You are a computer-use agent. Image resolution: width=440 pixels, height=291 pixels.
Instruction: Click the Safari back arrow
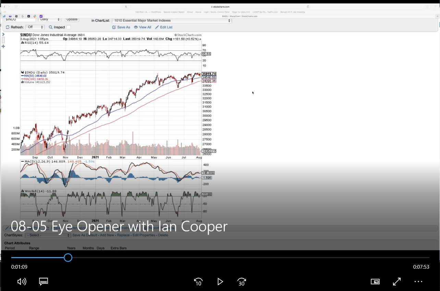click(x=4, y=7)
